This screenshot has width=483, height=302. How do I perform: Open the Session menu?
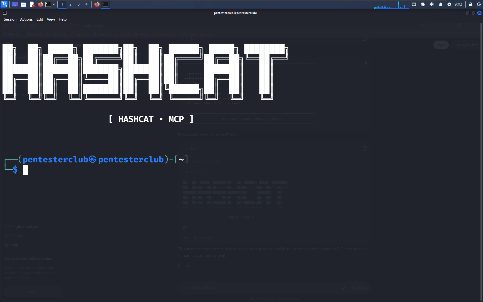click(x=10, y=19)
